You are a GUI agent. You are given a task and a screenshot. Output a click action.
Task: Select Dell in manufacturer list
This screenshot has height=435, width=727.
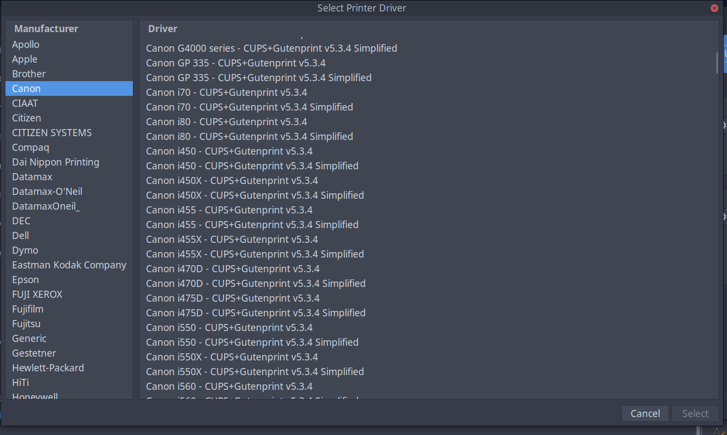[x=21, y=236]
